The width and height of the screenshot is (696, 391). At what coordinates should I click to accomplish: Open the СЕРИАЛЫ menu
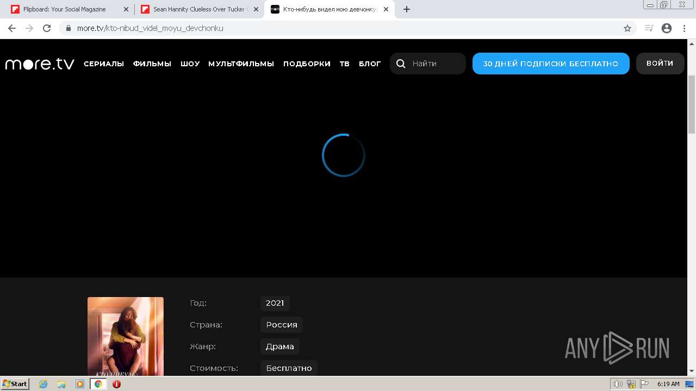[x=104, y=64]
